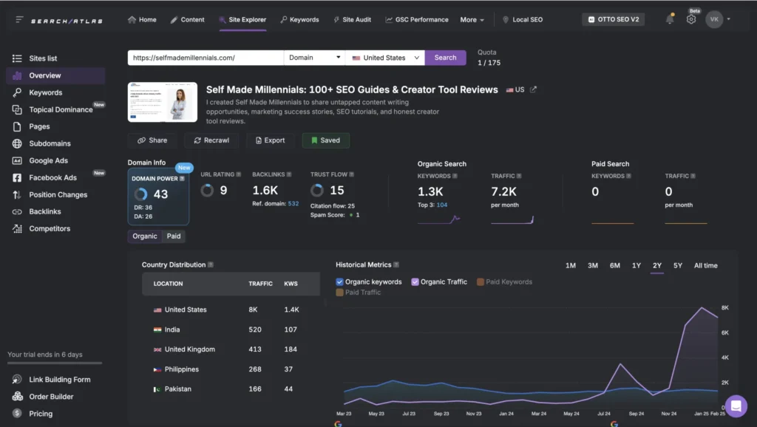Uncheck the Organic keywords checkbox
Screen dimensions: 757x427
click(339, 281)
